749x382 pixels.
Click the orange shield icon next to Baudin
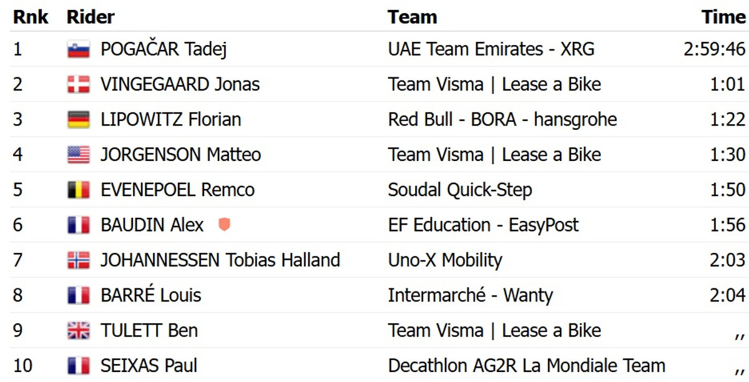pos(224,225)
